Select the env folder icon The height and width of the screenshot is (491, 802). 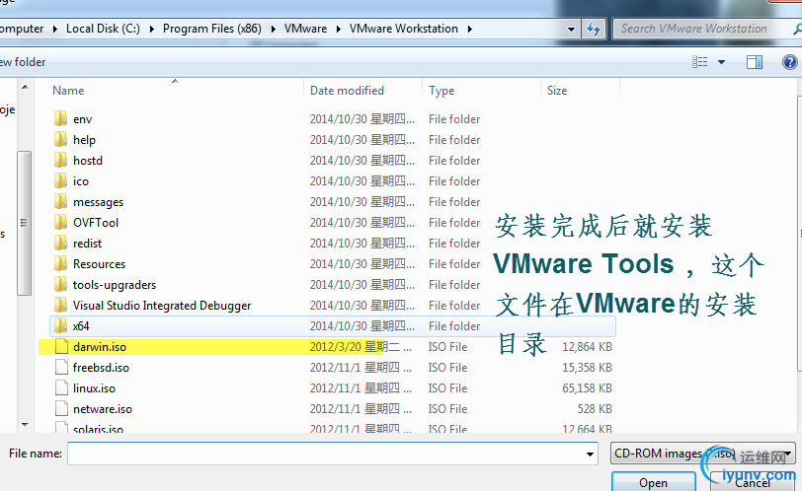[60, 119]
